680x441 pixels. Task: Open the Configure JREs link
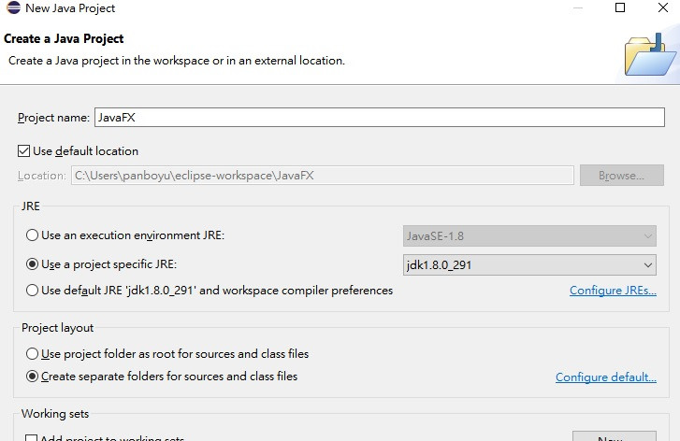click(613, 291)
